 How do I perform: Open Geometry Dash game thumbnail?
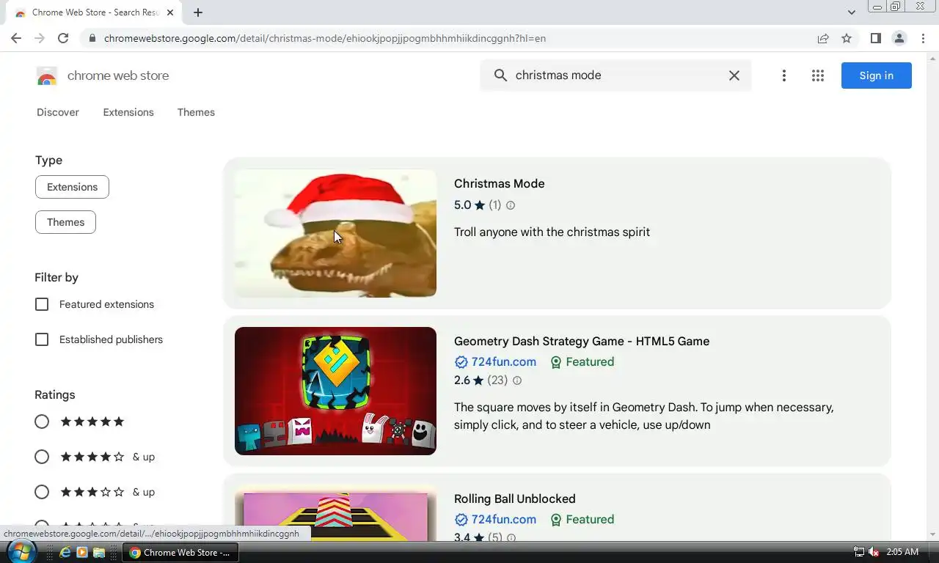coord(335,391)
